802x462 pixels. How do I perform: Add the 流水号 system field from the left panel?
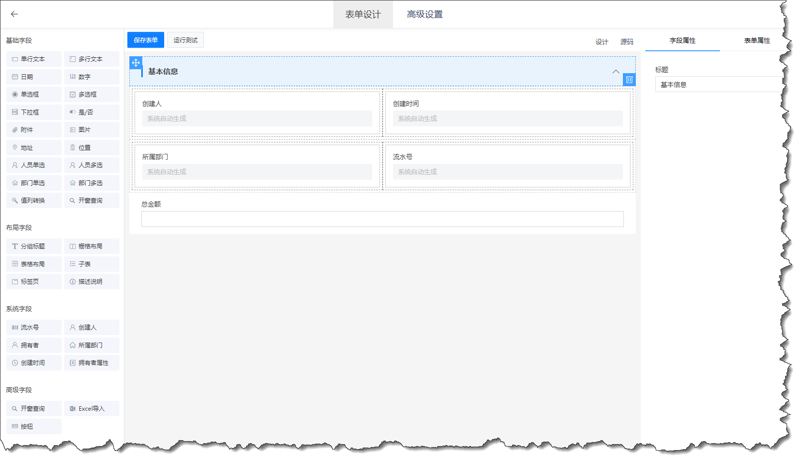[34, 327]
